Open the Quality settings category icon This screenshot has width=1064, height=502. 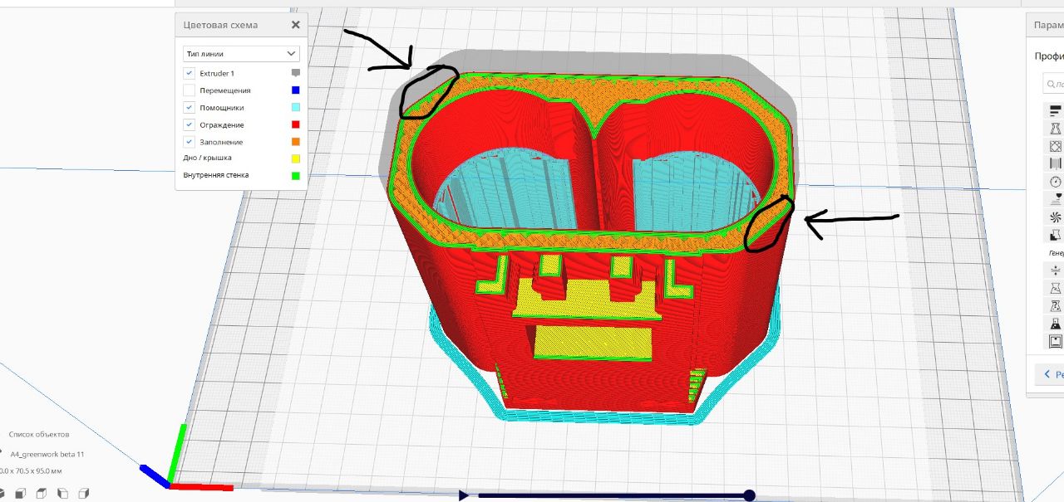pos(1056,110)
